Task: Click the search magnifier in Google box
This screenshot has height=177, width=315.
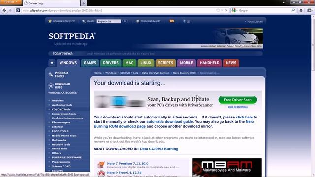Action: pos(293,10)
